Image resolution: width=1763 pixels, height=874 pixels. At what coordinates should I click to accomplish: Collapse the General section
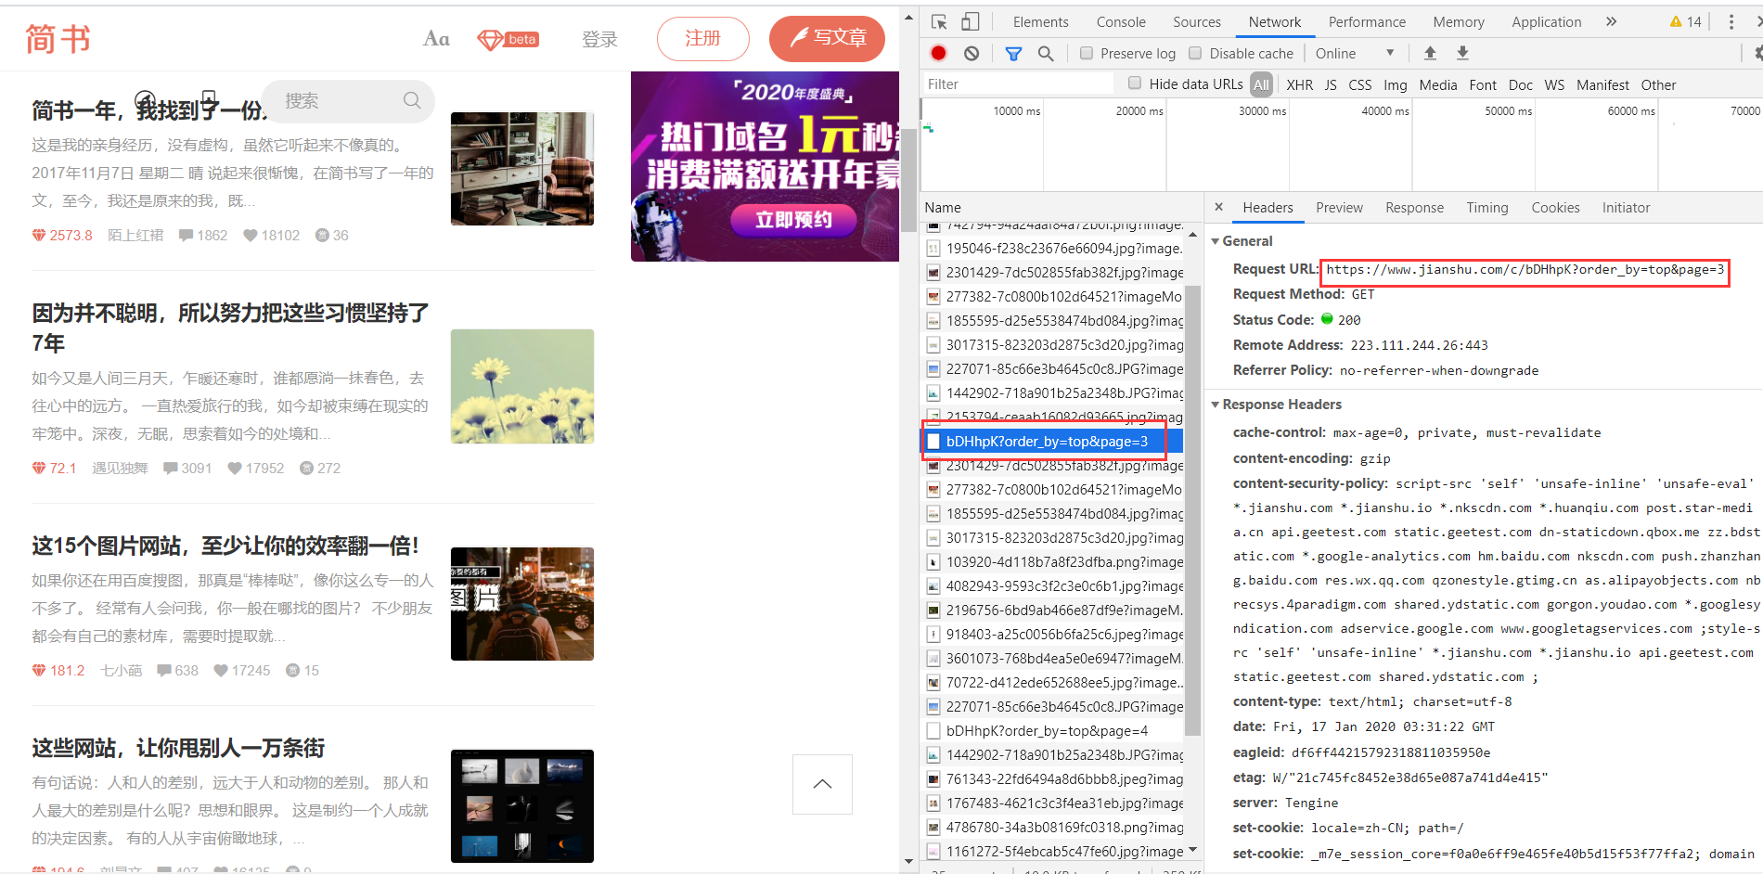[1216, 241]
